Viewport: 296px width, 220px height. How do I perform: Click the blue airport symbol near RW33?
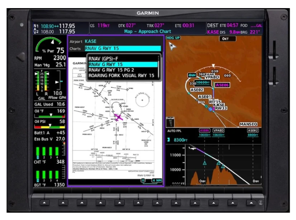[210, 109]
